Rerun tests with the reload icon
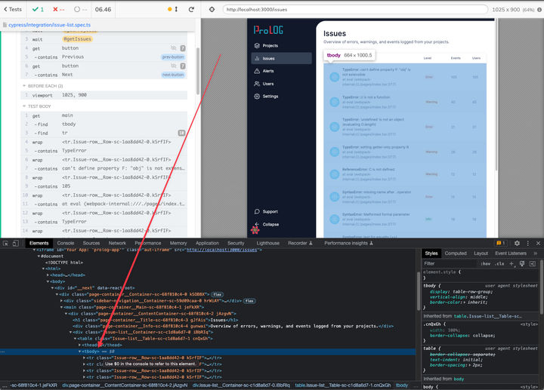 coord(191,9)
